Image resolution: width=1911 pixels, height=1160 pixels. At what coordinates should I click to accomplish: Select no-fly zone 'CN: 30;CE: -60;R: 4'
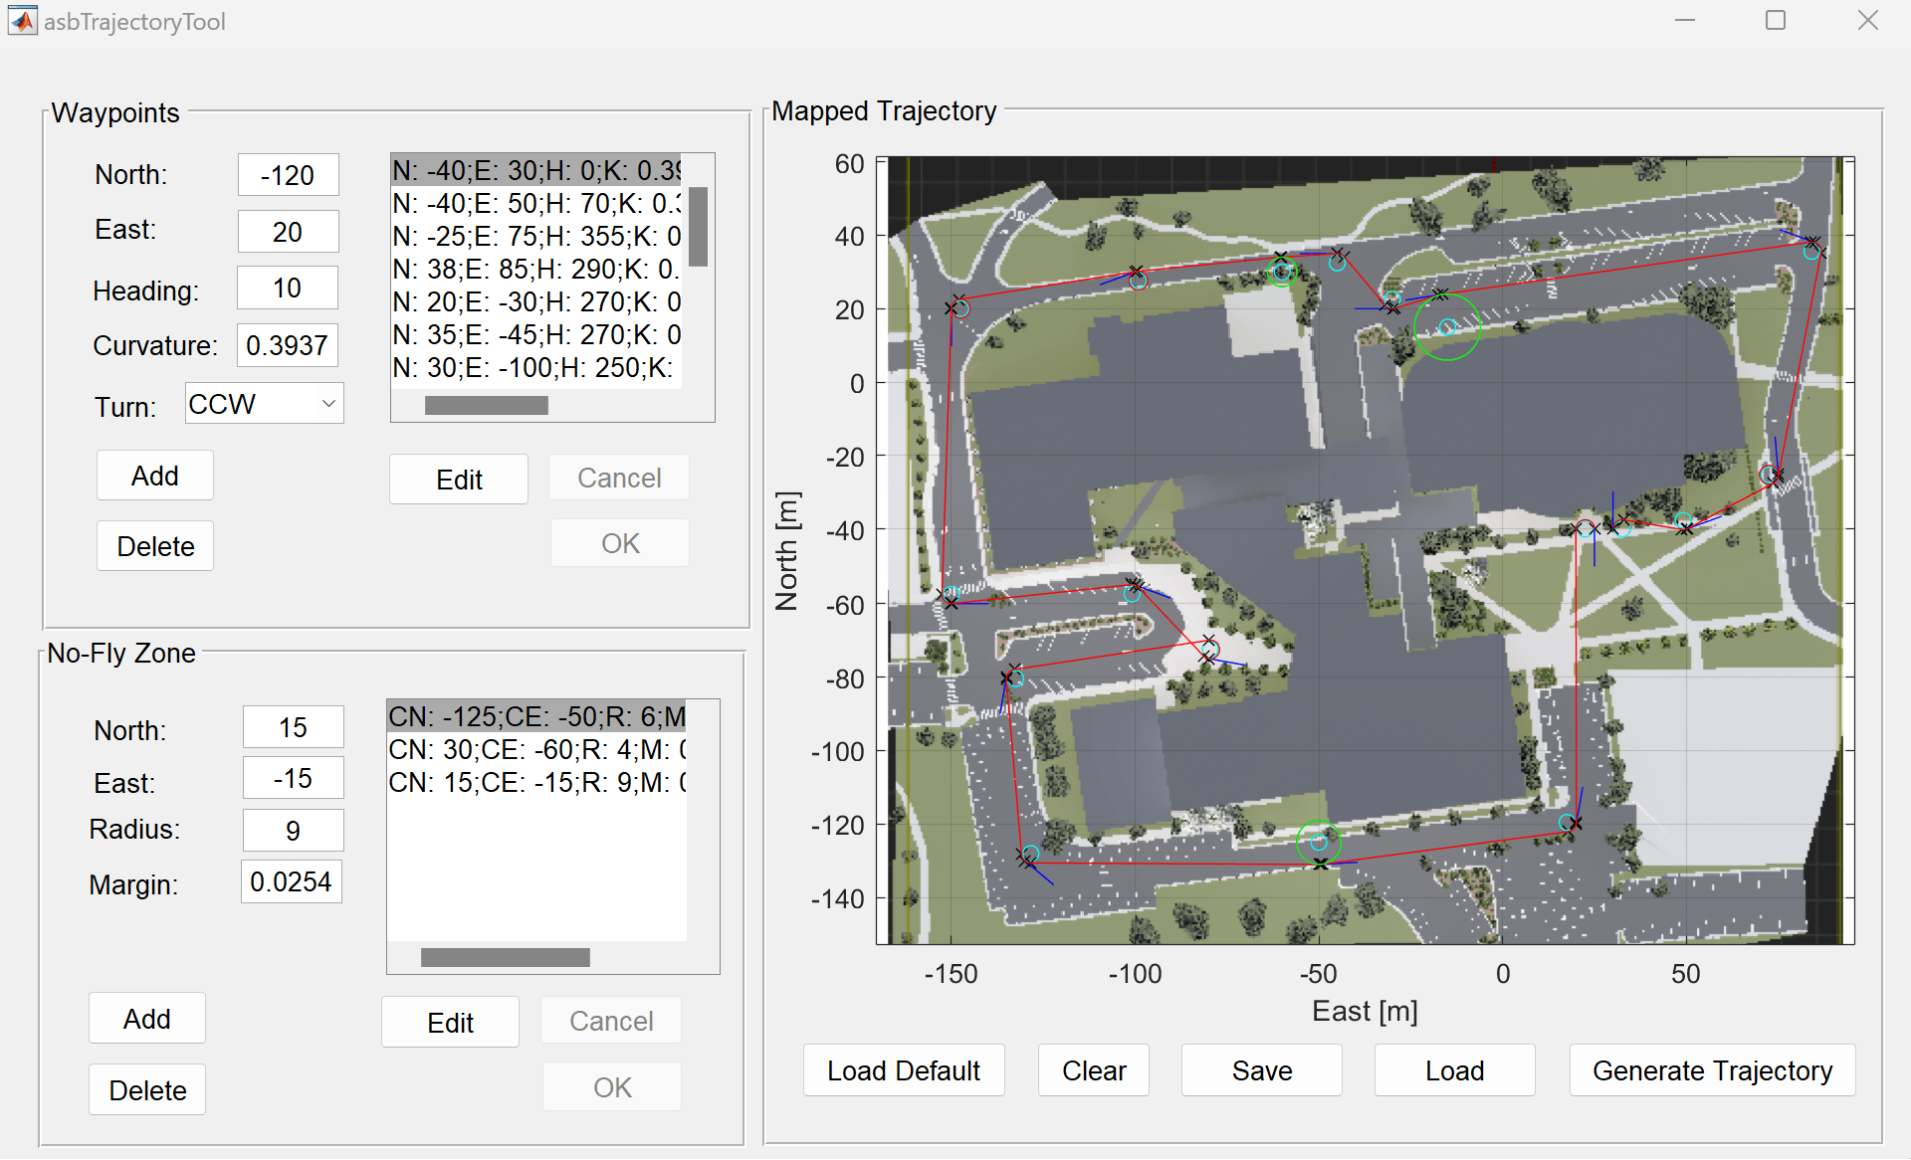528,749
